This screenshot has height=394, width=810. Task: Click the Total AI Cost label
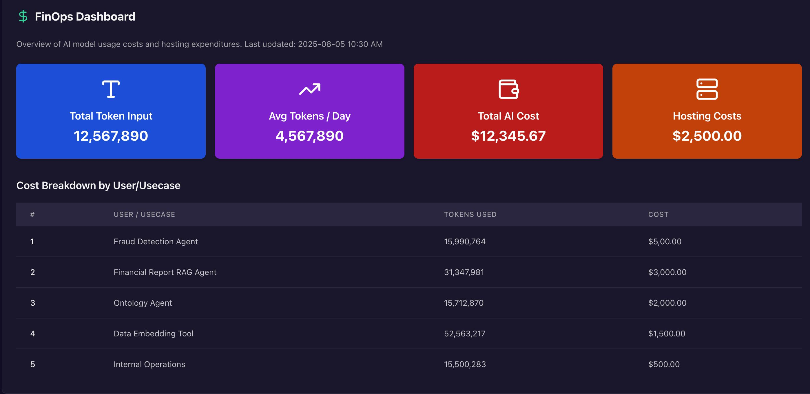508,116
